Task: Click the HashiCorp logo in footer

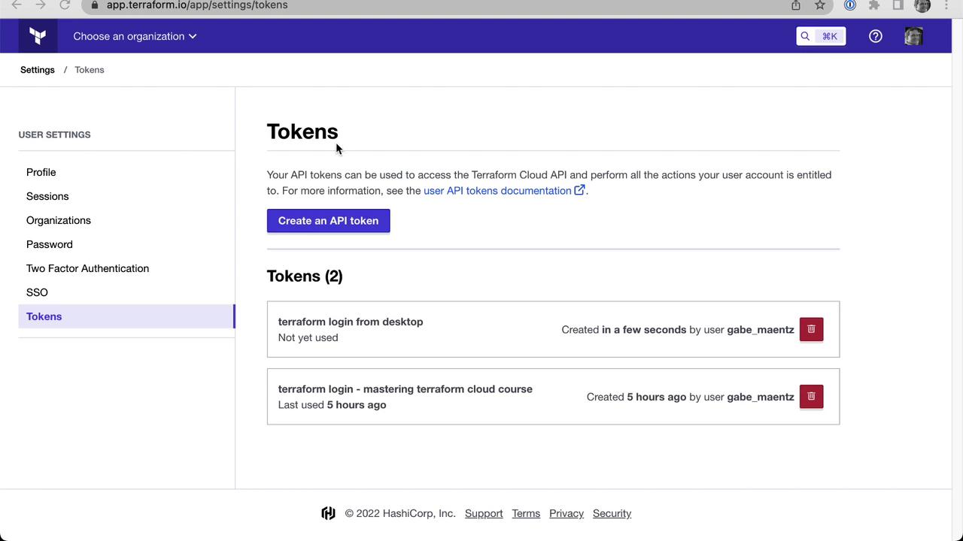Action: [328, 513]
